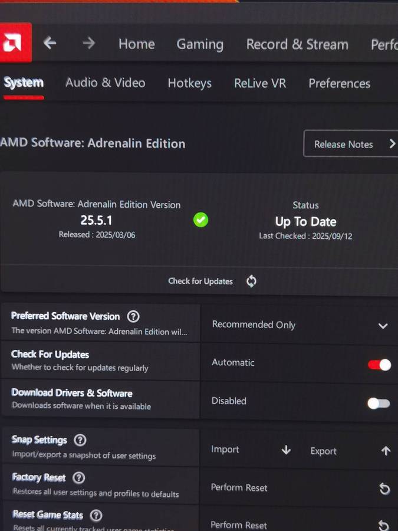Click the Factory Reset help icon

(78, 477)
